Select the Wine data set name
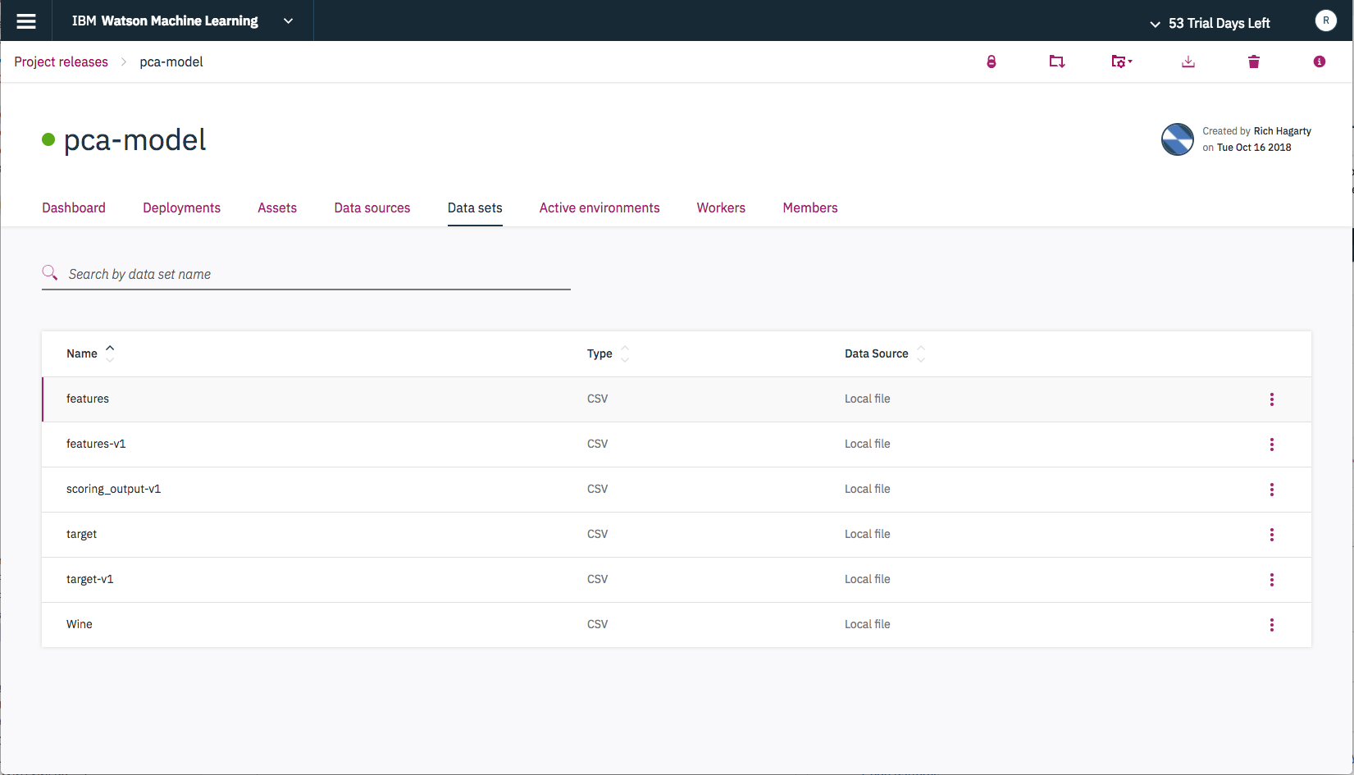Viewport: 1354px width, 775px height. (80, 624)
